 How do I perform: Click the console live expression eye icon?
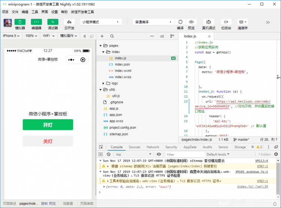tap(159, 154)
